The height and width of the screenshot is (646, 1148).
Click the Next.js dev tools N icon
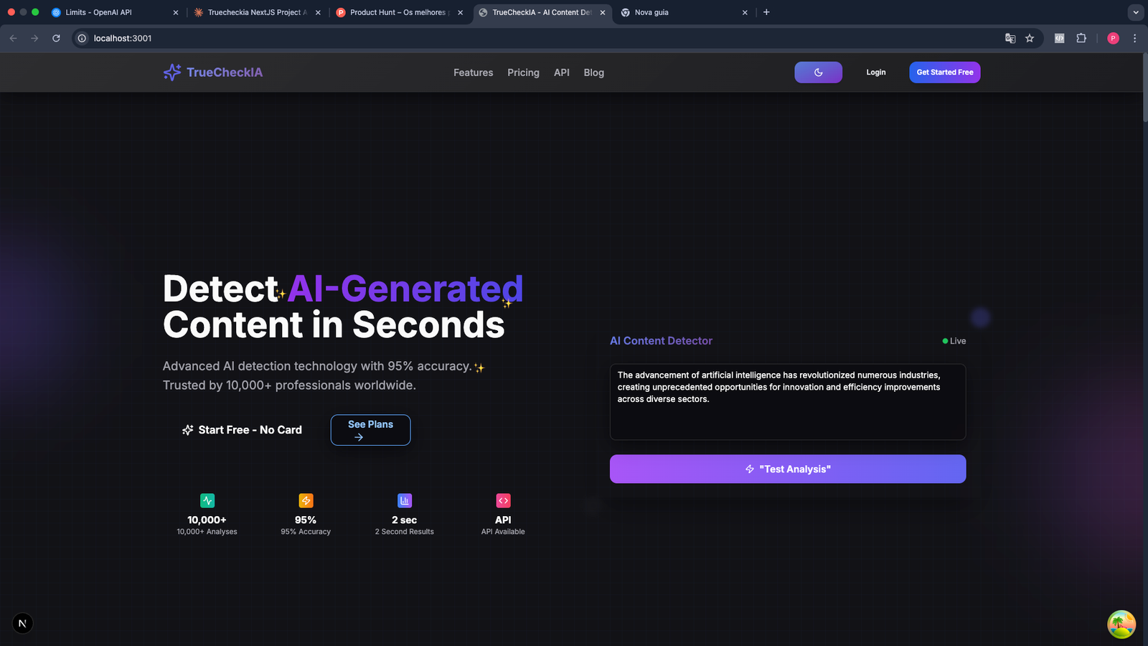pos(22,623)
